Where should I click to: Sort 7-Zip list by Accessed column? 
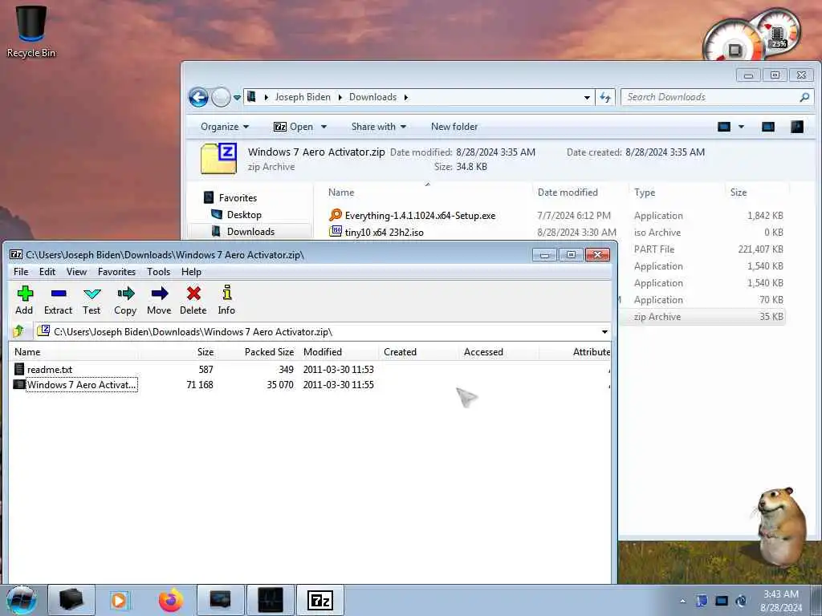pyautogui.click(x=498, y=352)
